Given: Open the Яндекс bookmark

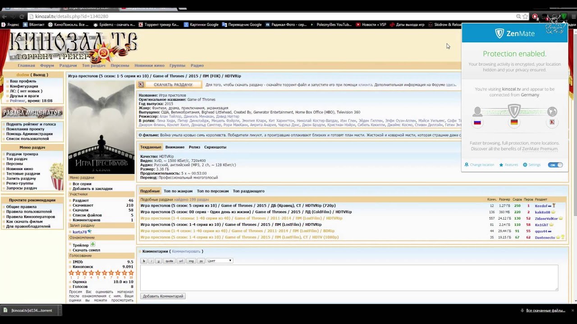Looking at the screenshot, I should (x=10, y=25).
